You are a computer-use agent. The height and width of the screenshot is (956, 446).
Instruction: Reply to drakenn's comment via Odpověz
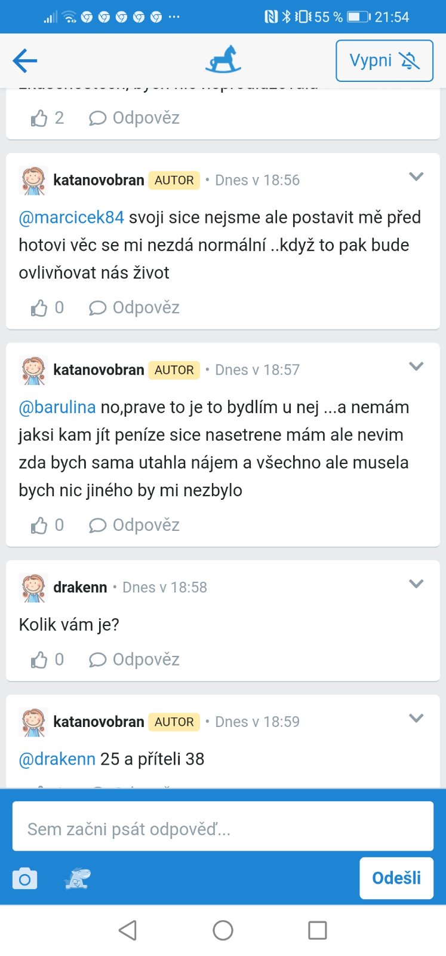point(134,659)
